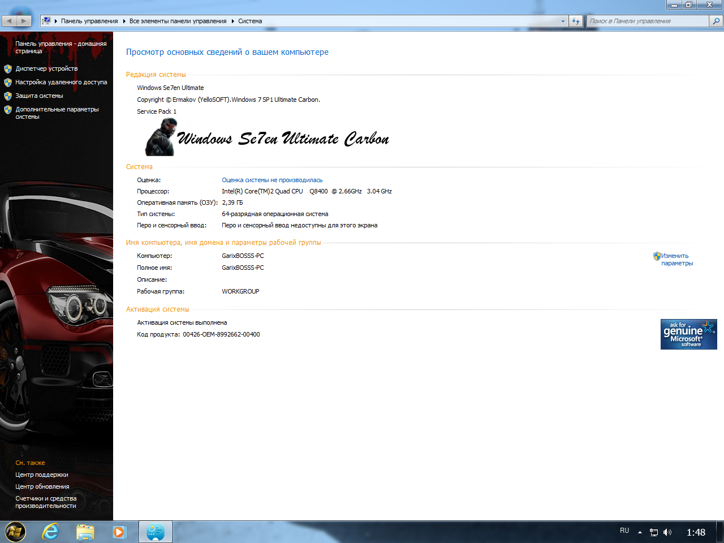
Task: Click Перо и сенсорный ввод недоступны text
Action: click(x=300, y=225)
